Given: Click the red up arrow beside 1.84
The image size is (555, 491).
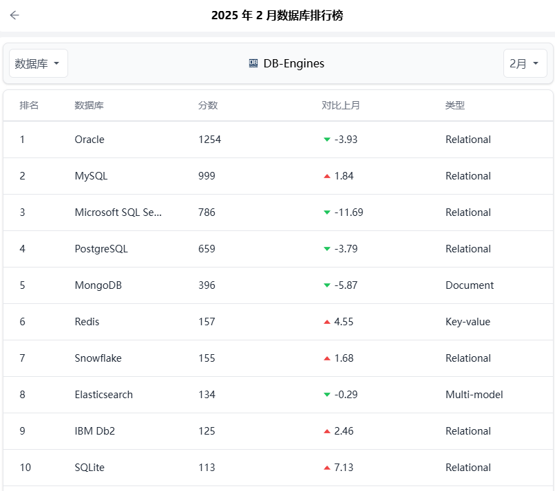Looking at the screenshot, I should (x=327, y=176).
